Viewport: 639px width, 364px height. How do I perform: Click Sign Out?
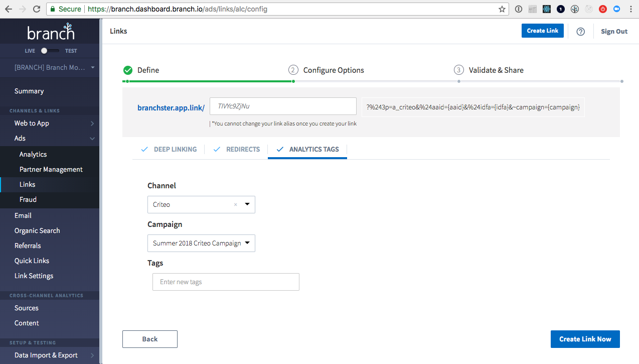point(614,31)
